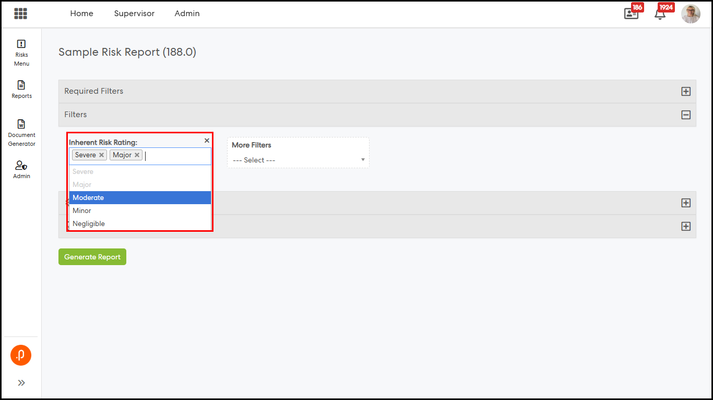Viewport: 713px width, 400px height.
Task: Choose Negligible in the rating list
Action: pyautogui.click(x=140, y=224)
